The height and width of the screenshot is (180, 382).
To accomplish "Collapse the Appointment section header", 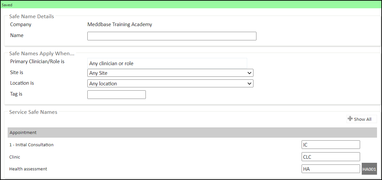I will (192, 132).
